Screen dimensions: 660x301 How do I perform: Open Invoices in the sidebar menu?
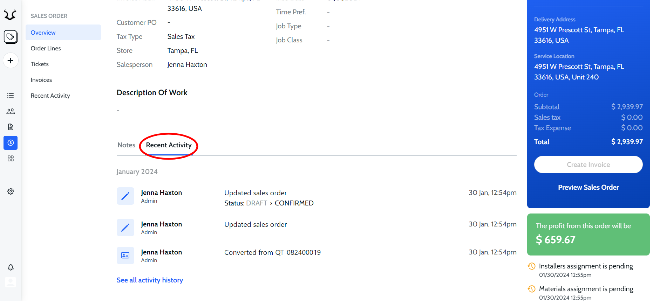41,80
